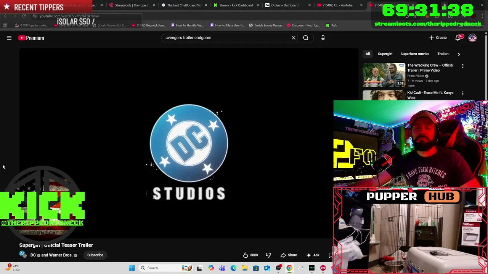The height and width of the screenshot is (274, 488).
Task: Open File Explorer on the taskbar
Action: pyautogui.click(x=244, y=268)
